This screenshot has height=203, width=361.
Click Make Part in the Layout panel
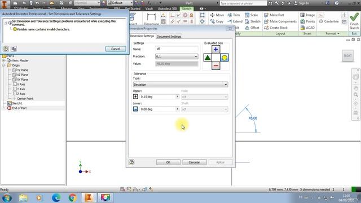click(x=274, y=15)
